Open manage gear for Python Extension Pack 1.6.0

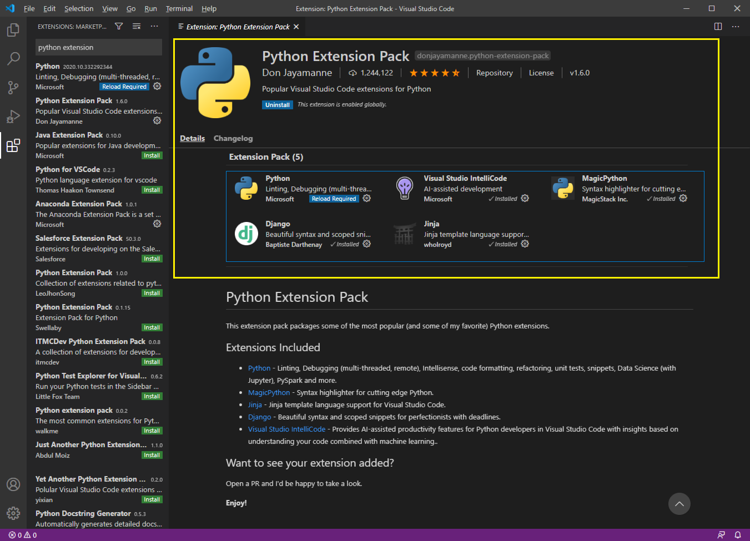click(157, 121)
